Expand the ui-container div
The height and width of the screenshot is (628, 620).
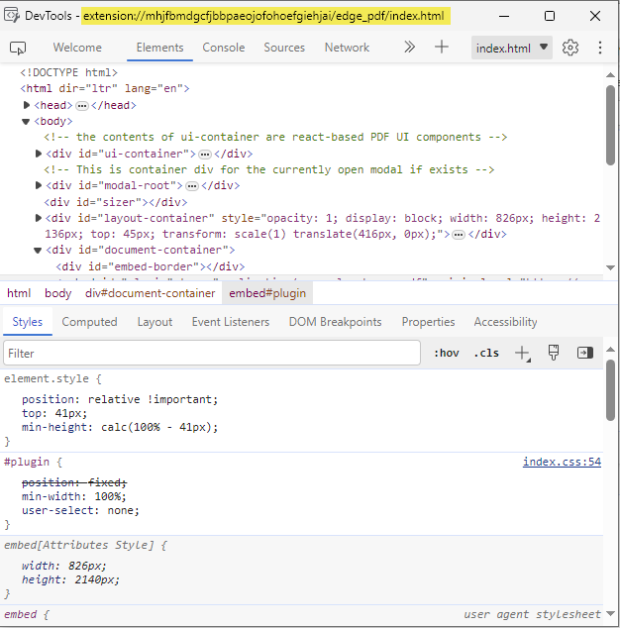click(38, 154)
